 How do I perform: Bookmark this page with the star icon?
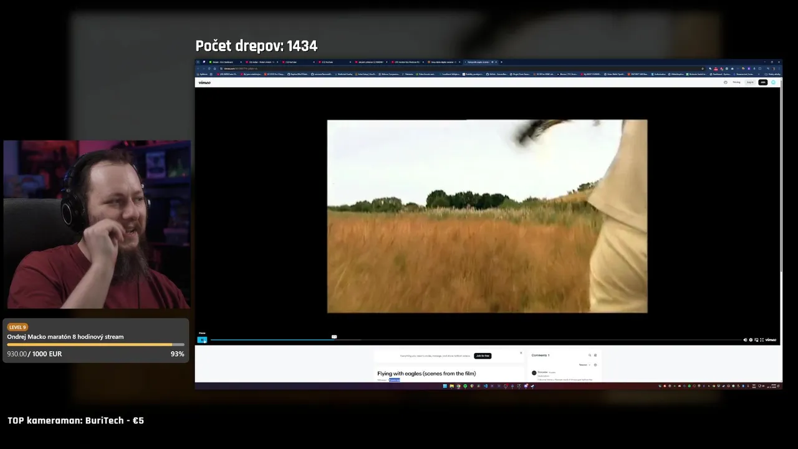703,69
